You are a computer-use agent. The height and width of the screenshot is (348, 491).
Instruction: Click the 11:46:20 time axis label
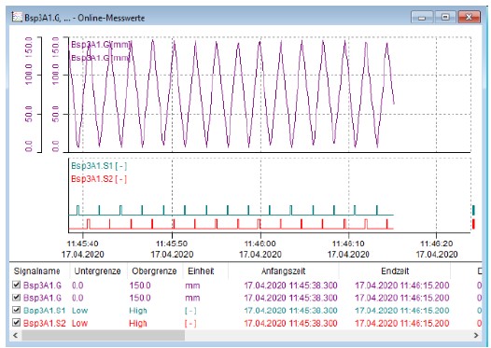point(437,244)
